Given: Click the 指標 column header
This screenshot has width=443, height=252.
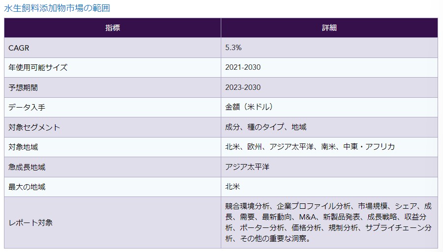Looking at the screenshot, I should tap(113, 28).
